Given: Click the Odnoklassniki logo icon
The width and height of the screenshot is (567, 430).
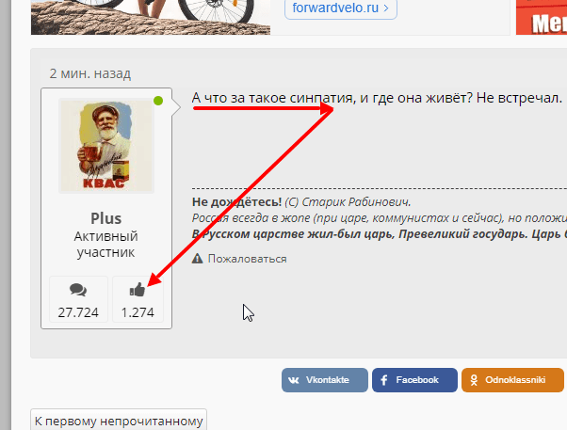Looking at the screenshot, I should point(474,380).
